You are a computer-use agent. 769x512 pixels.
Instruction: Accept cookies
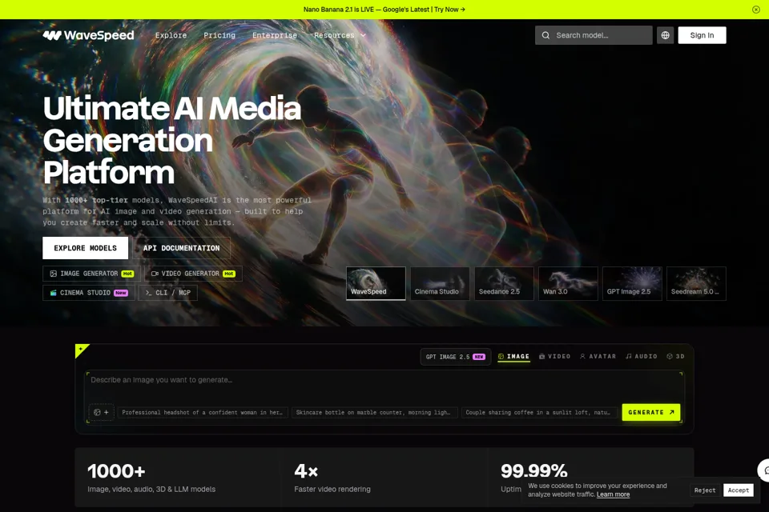[x=738, y=490]
